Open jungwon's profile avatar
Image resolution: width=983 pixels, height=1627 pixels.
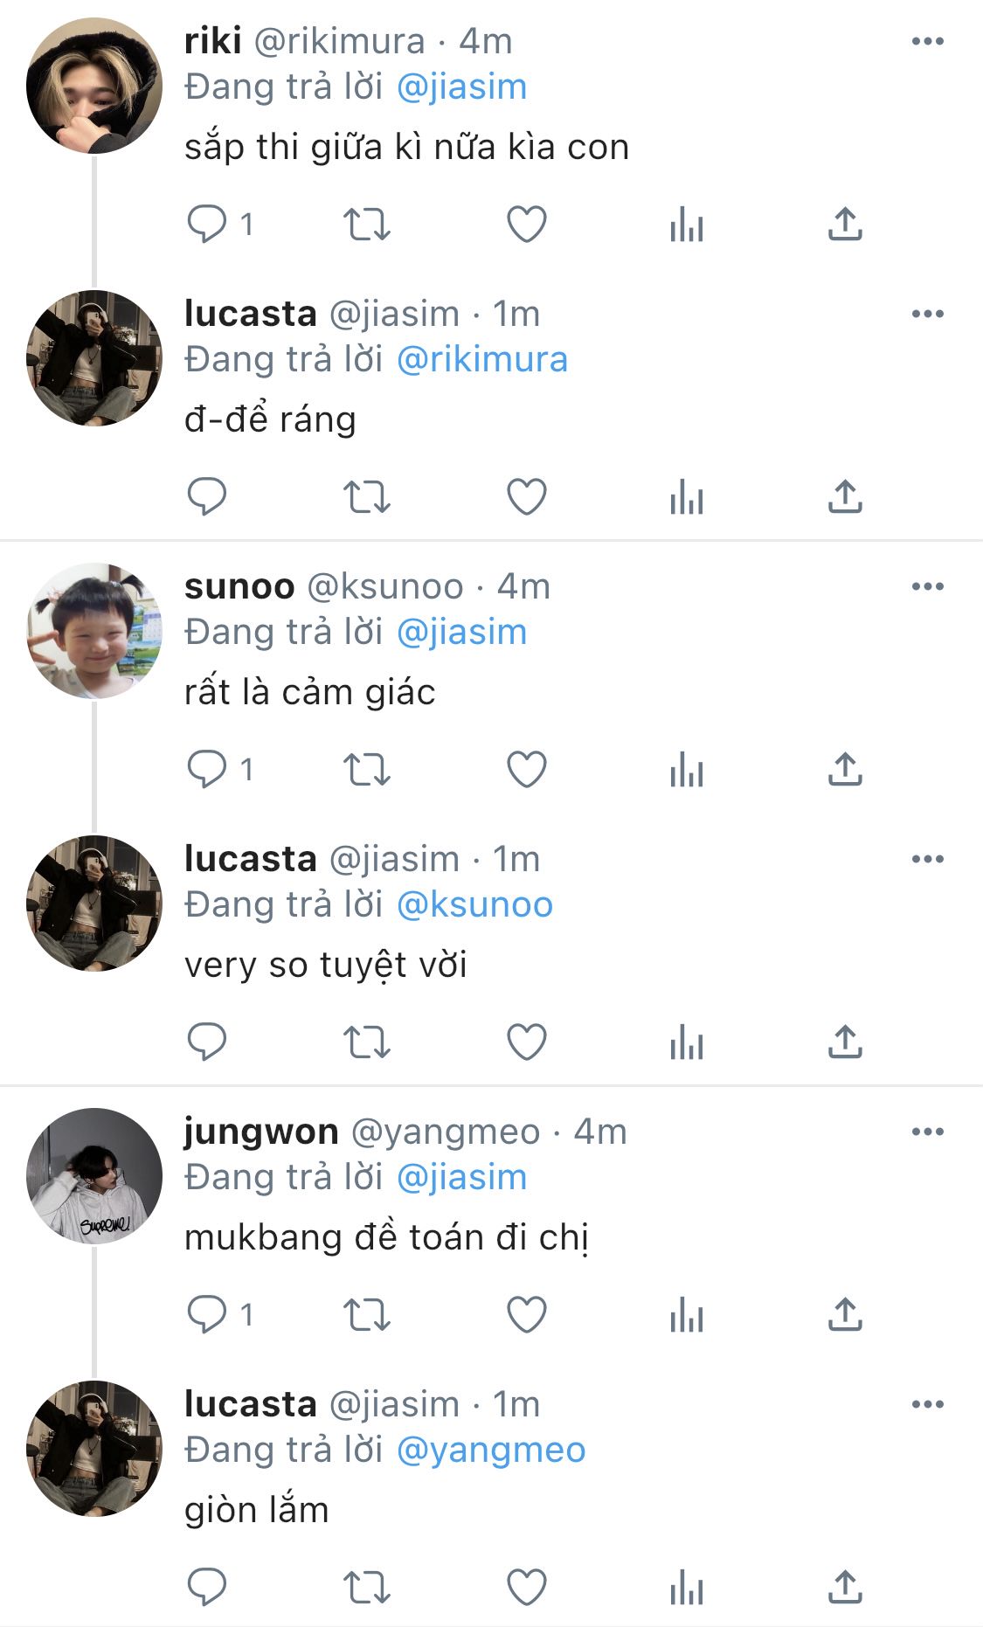point(94,1176)
